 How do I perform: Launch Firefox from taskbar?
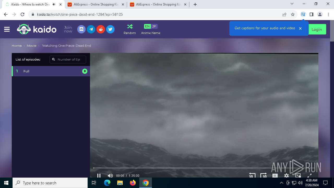[x=133, y=183]
